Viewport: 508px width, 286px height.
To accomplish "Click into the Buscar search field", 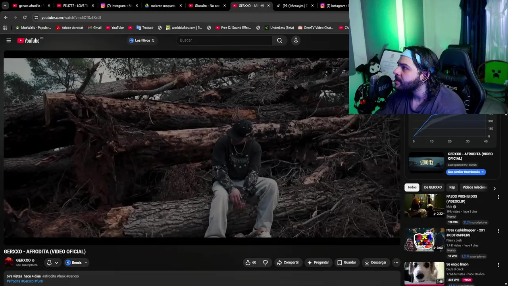I will (x=224, y=40).
